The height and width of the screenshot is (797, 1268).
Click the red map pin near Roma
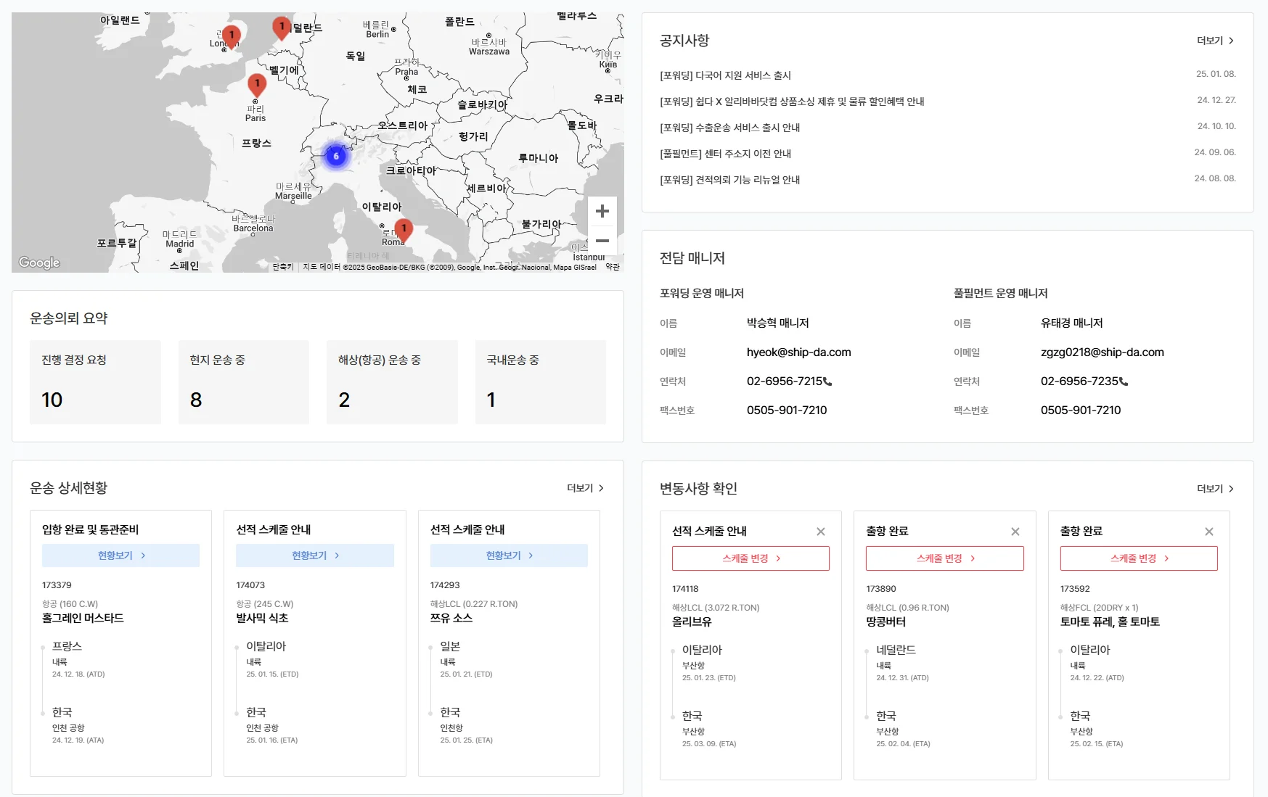pos(404,229)
